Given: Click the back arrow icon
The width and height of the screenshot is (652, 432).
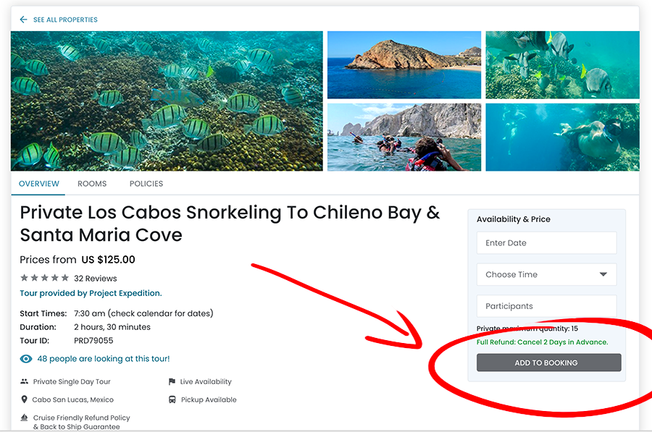Looking at the screenshot, I should click(x=23, y=20).
